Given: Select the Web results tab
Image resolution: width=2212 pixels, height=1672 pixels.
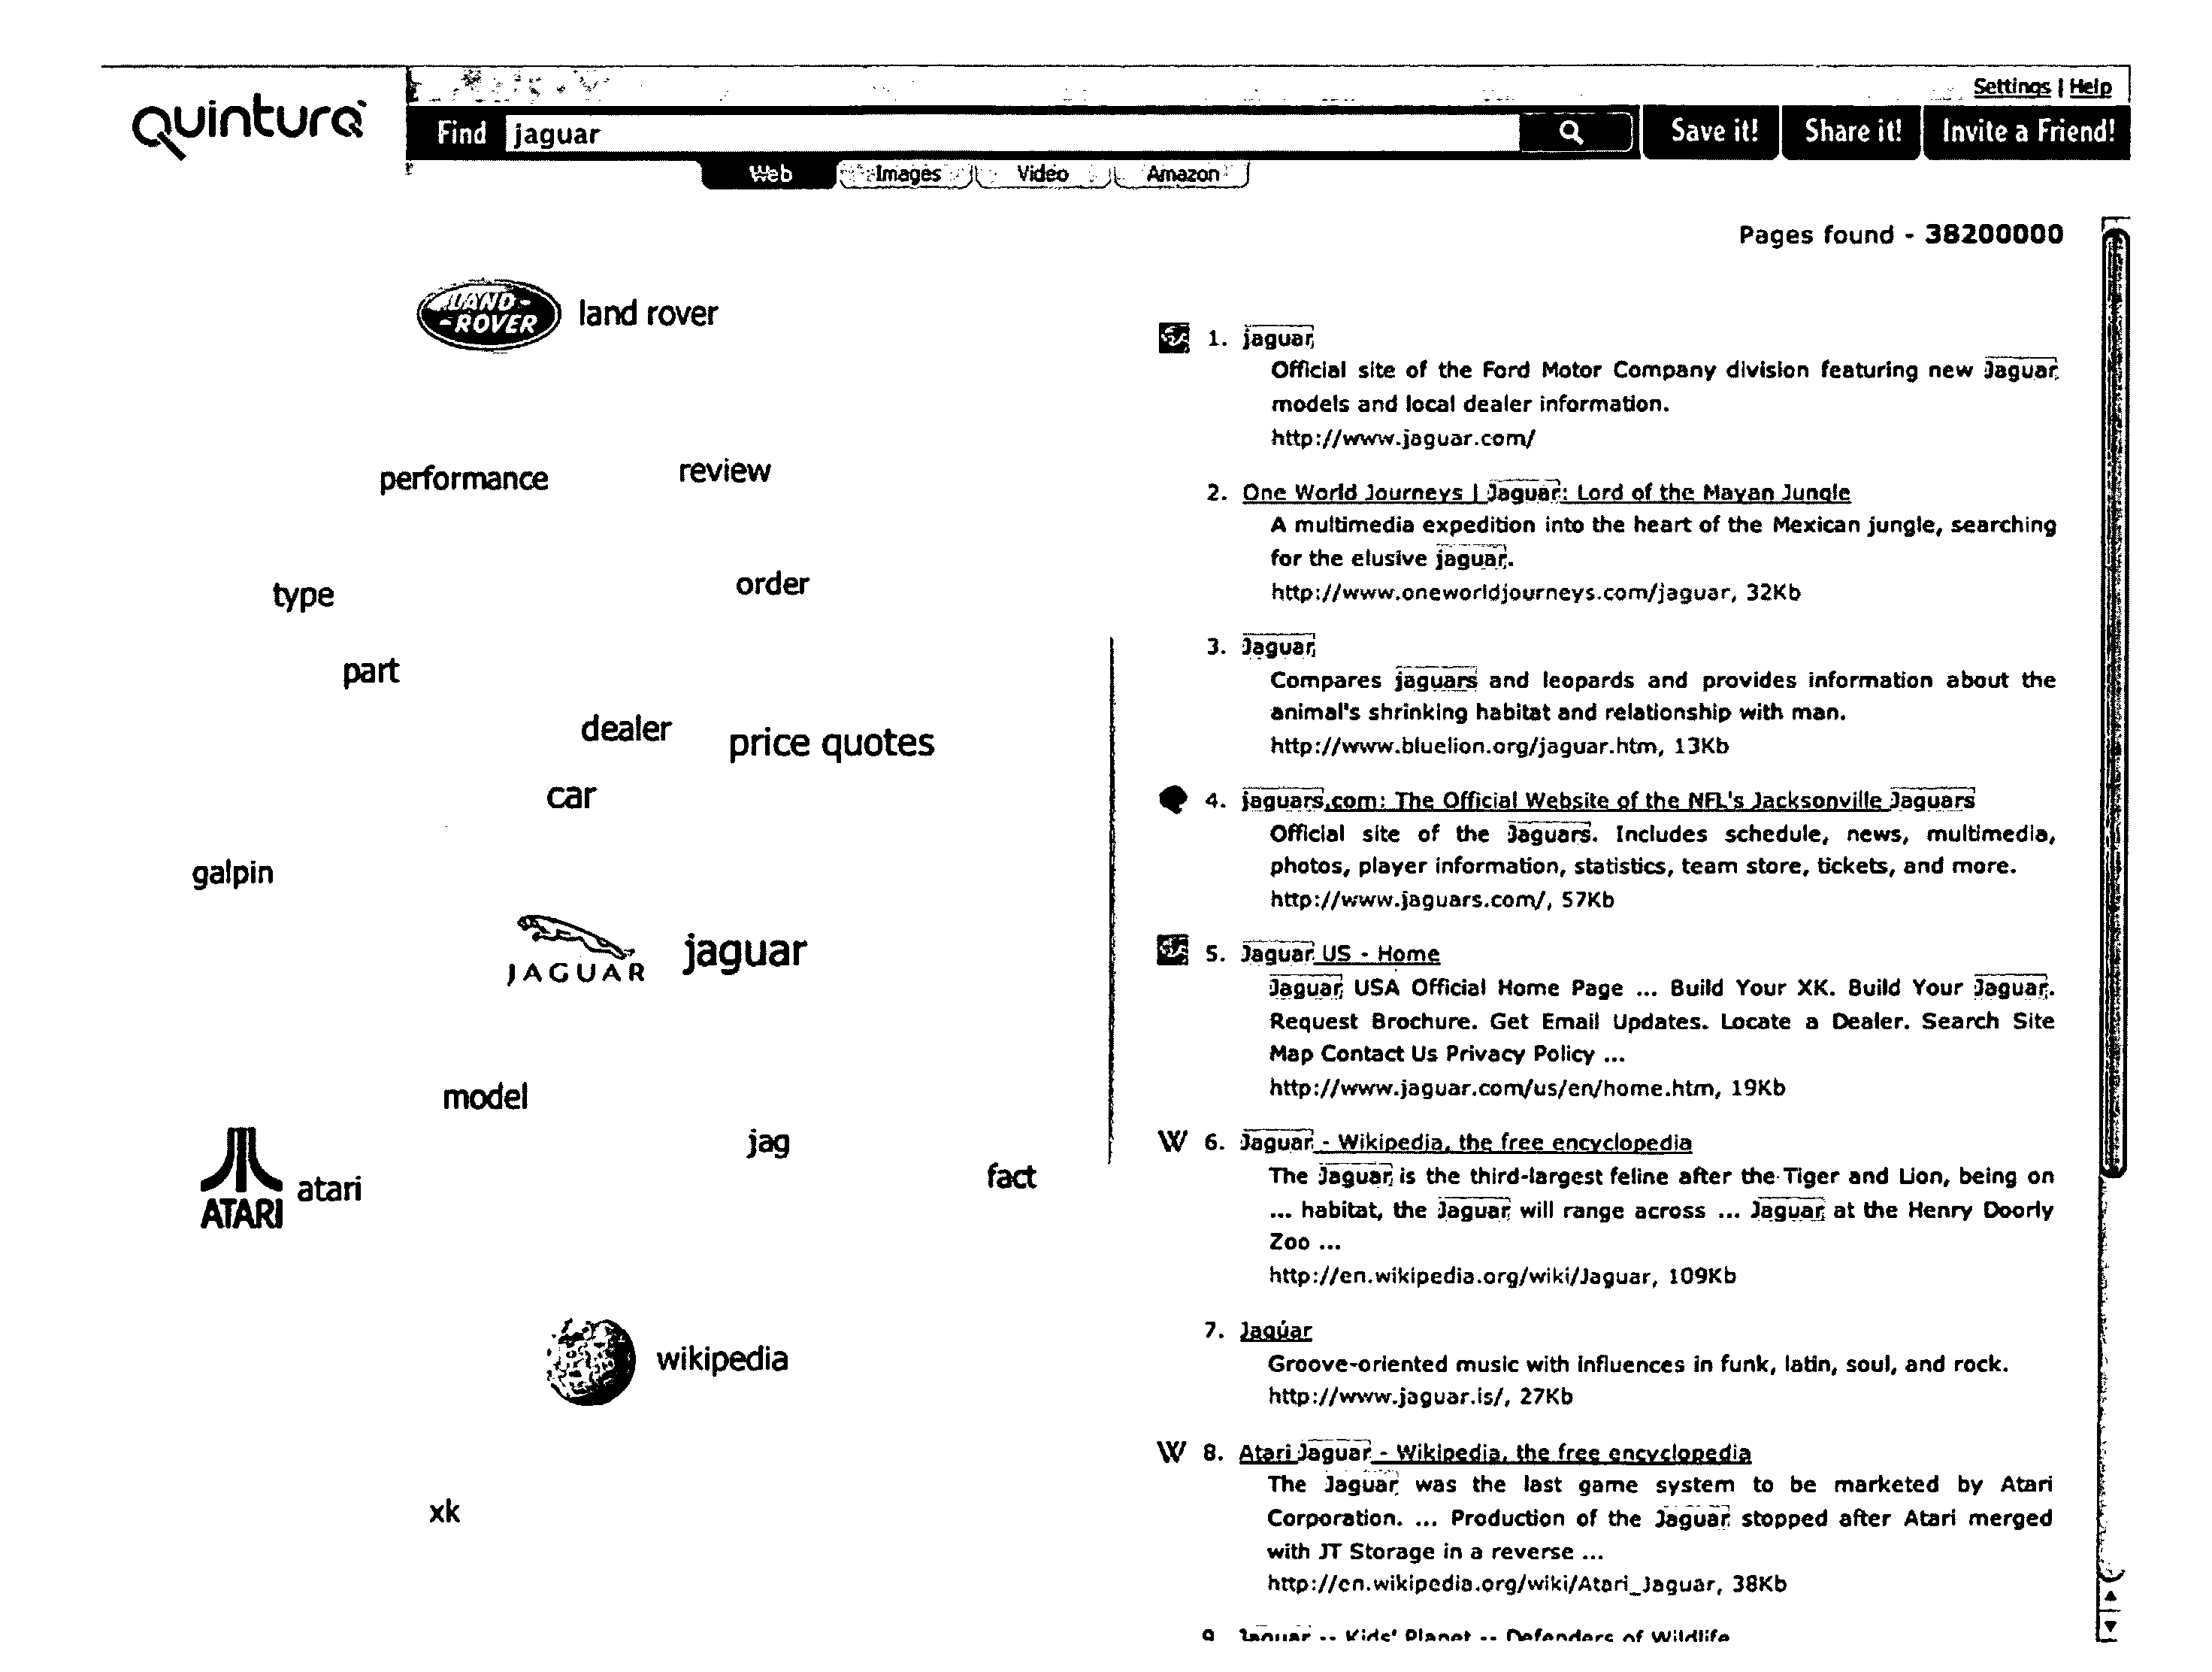Looking at the screenshot, I should pos(769,172).
